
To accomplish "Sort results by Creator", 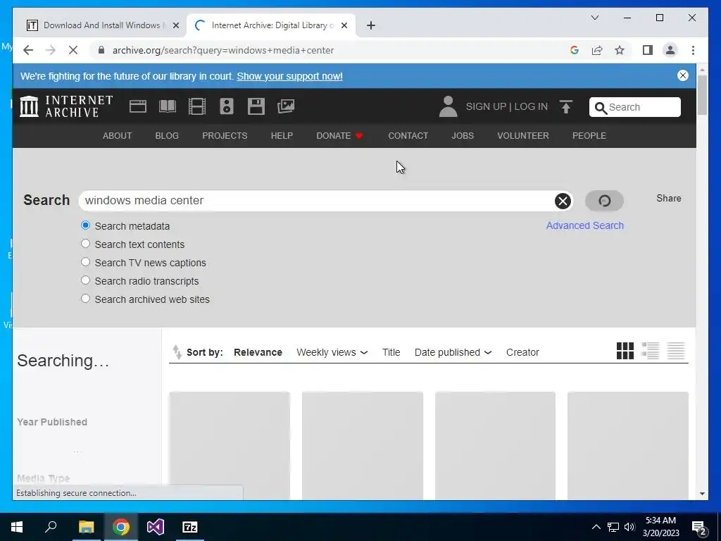I will [522, 352].
